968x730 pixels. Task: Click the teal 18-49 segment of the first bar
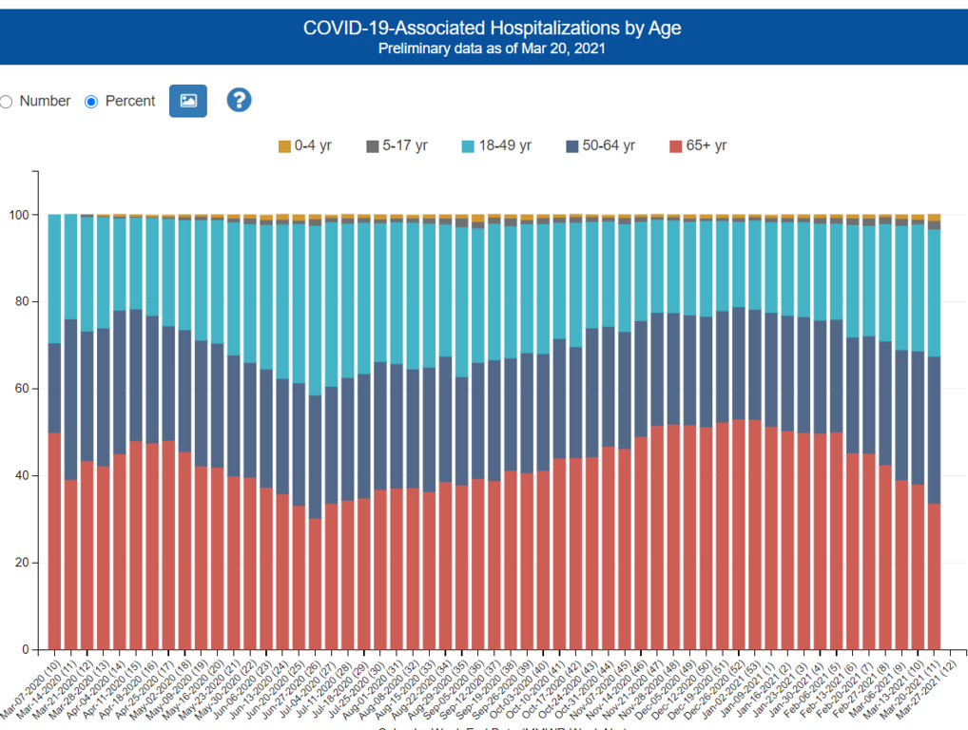click(x=54, y=278)
